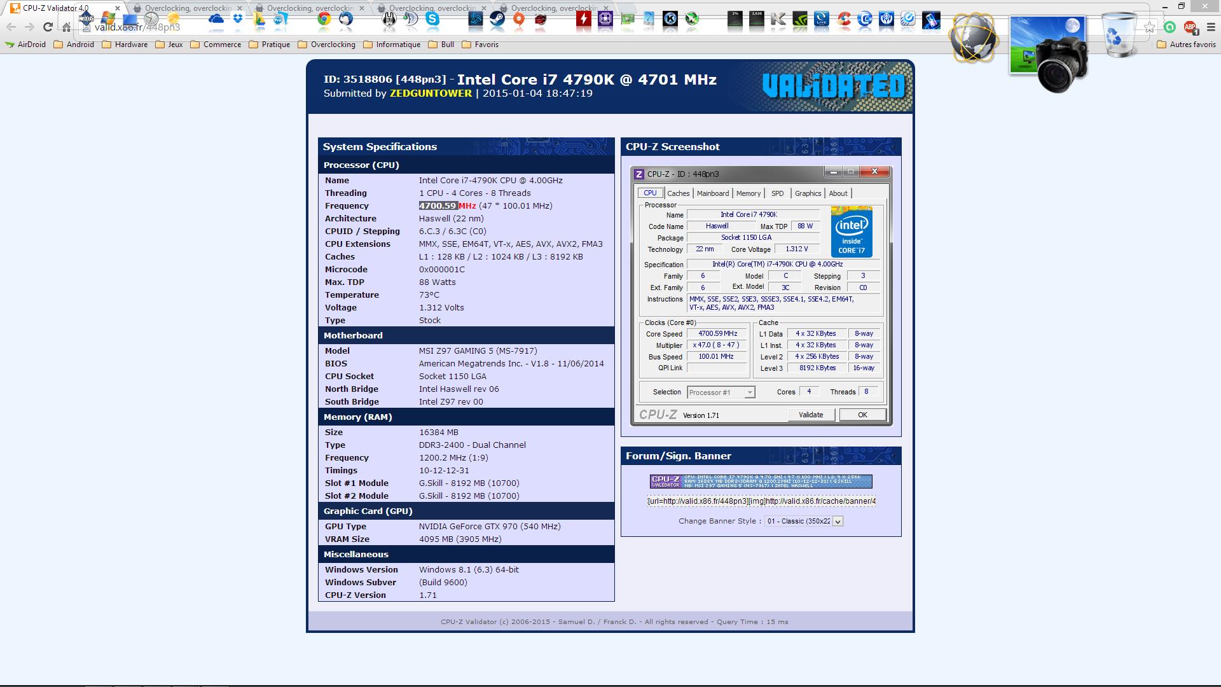Screen dimensions: 1221x687
Task: Open the clock widget in the dock
Action: click(x=151, y=18)
